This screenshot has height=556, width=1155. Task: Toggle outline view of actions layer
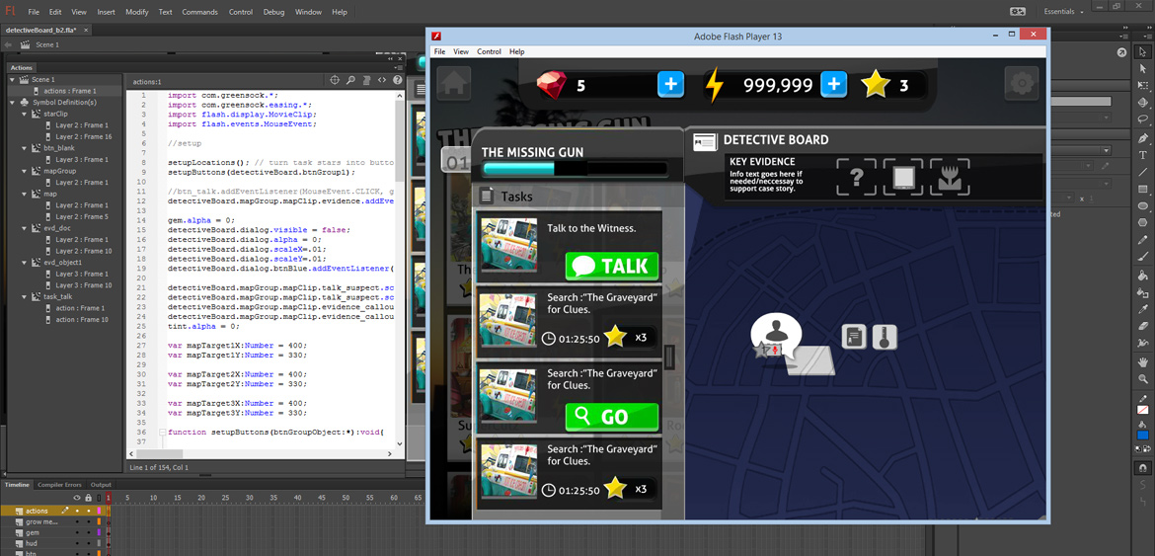point(99,511)
